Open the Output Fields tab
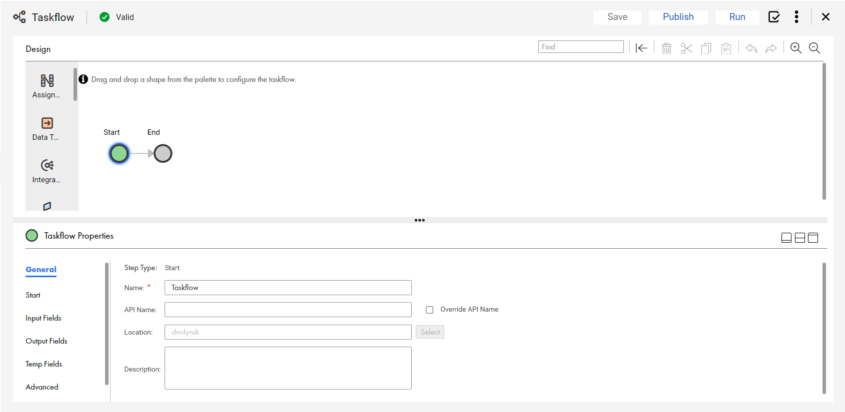Viewport: 845px width, 412px height. tap(47, 341)
